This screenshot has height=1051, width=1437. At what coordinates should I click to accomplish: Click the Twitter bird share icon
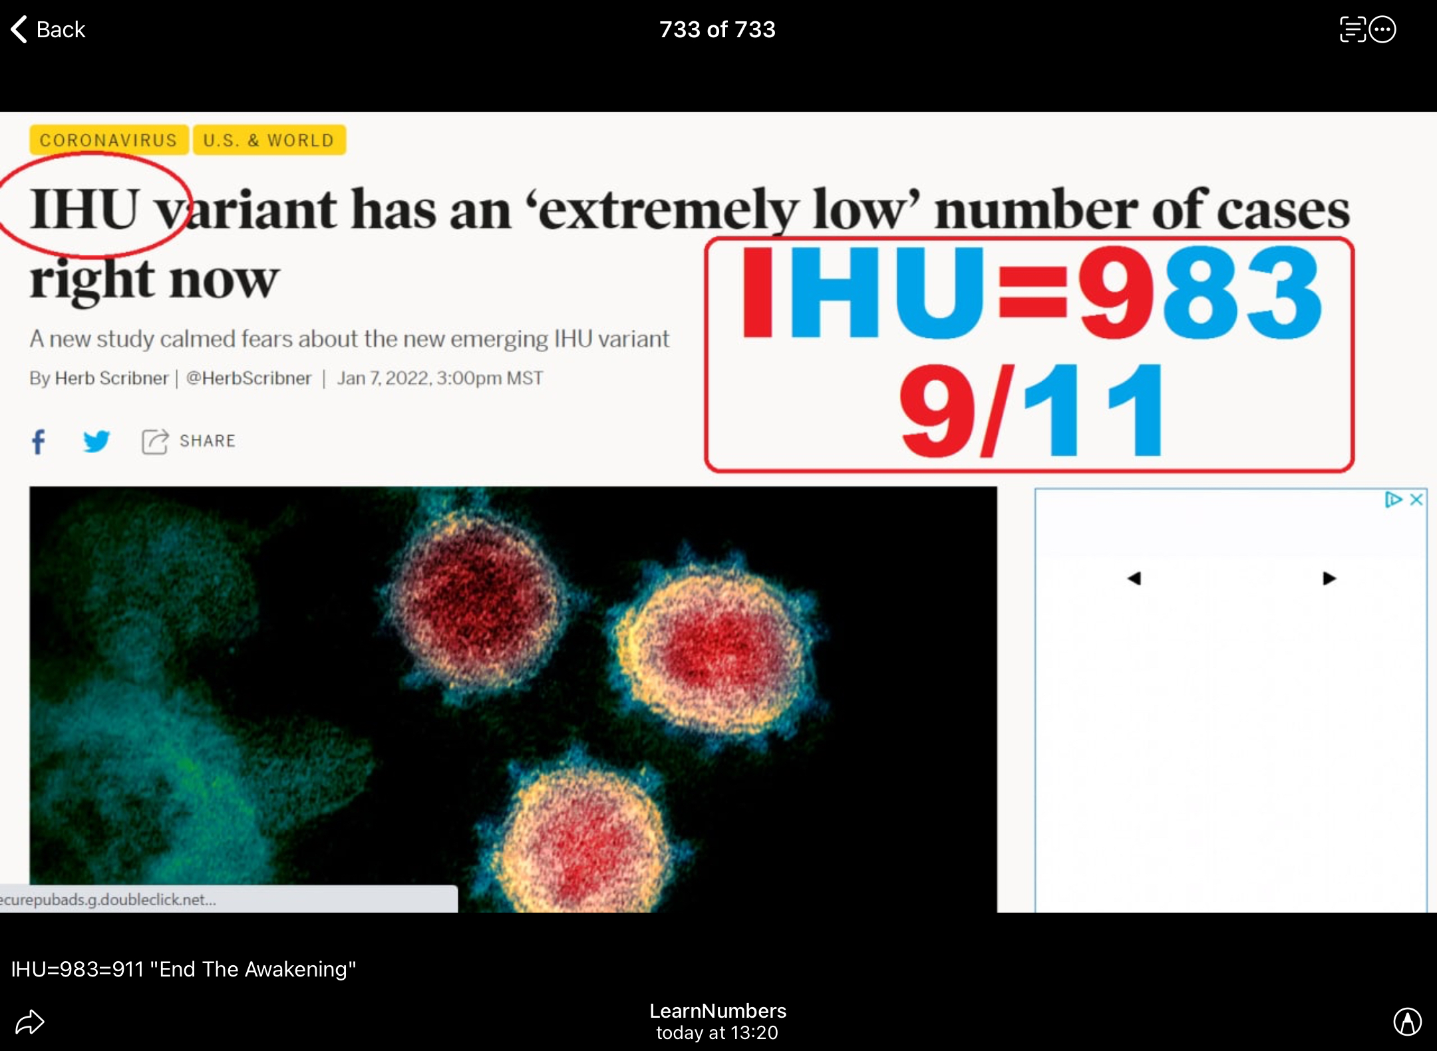pyautogui.click(x=96, y=441)
